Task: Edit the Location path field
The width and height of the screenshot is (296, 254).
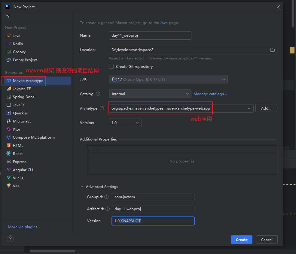Action: coord(193,50)
